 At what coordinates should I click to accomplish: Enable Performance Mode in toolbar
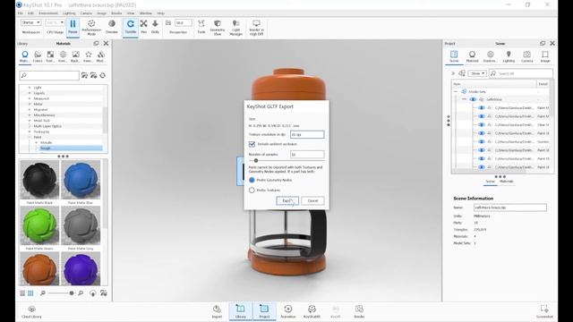[91, 28]
